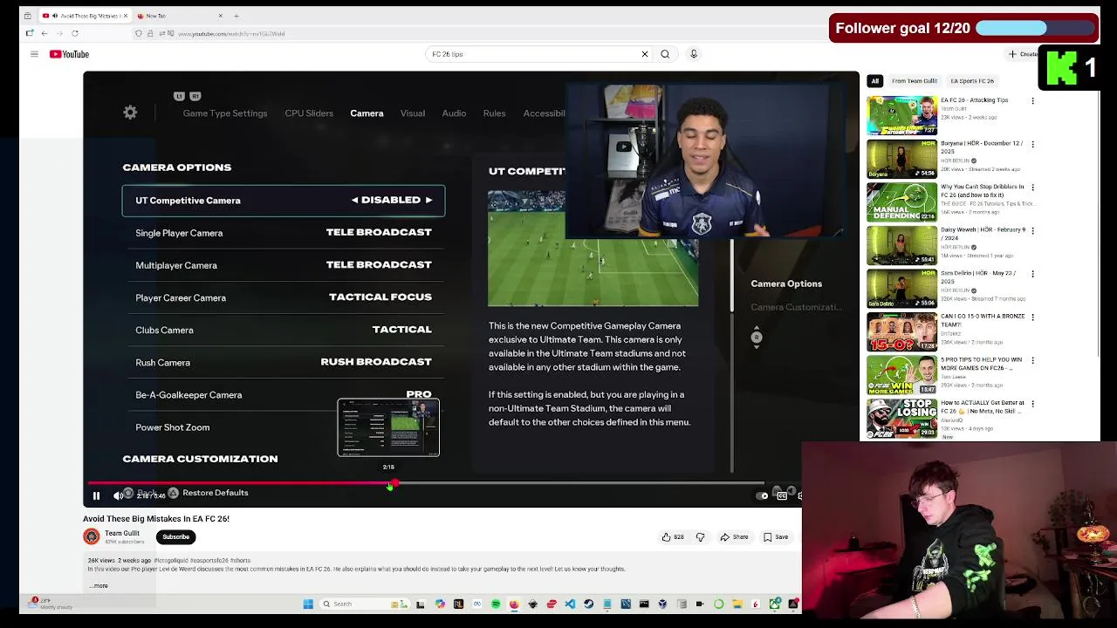Select the Avoid These Big Mistakes tab
The width and height of the screenshot is (1117, 628).
(84, 16)
